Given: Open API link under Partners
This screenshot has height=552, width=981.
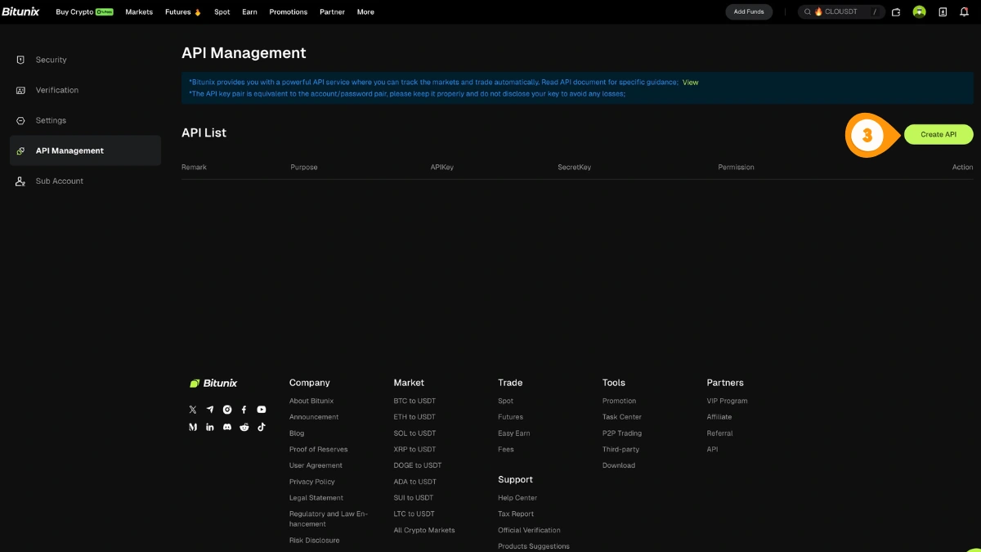Looking at the screenshot, I should point(713,450).
